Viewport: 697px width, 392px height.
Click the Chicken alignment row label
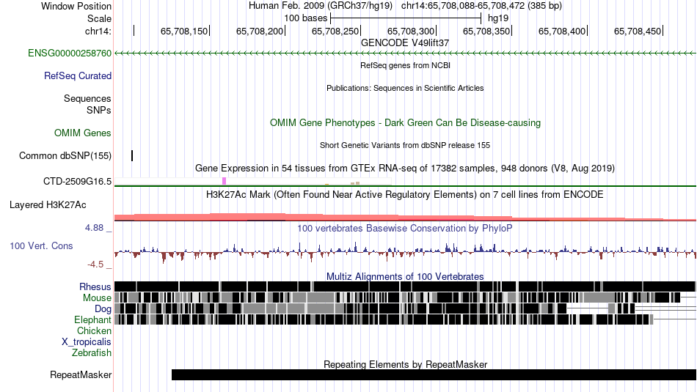pyautogui.click(x=94, y=330)
